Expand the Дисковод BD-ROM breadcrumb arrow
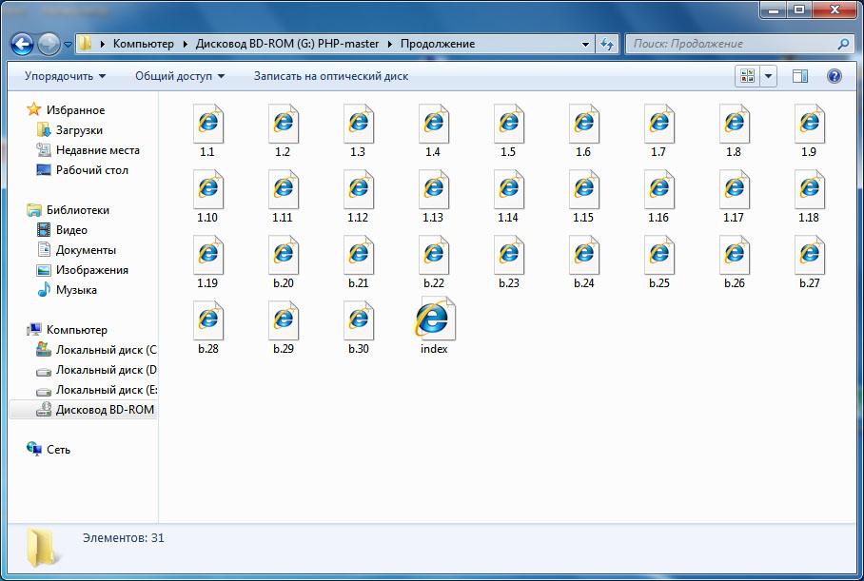The height and width of the screenshot is (581, 864). 390,44
